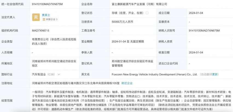The width and height of the screenshot is (233, 112).
Task: Click the registered address ending in 南栋105室
Action: tap(76, 83)
